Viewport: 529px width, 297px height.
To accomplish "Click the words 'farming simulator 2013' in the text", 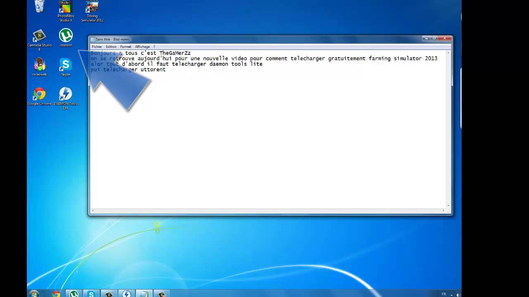I will [x=403, y=59].
